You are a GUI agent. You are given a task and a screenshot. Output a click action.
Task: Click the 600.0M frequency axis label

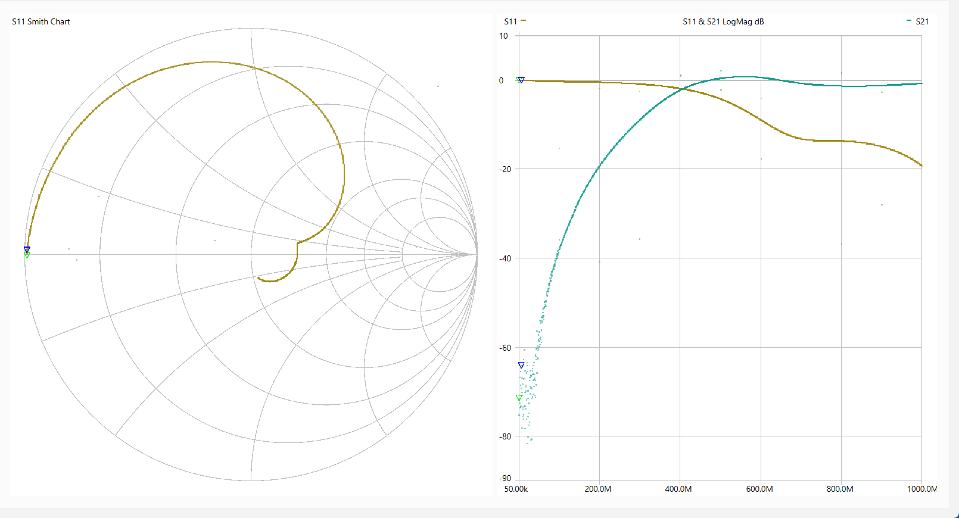(x=759, y=489)
